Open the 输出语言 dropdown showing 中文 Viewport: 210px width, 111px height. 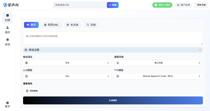click(67, 63)
